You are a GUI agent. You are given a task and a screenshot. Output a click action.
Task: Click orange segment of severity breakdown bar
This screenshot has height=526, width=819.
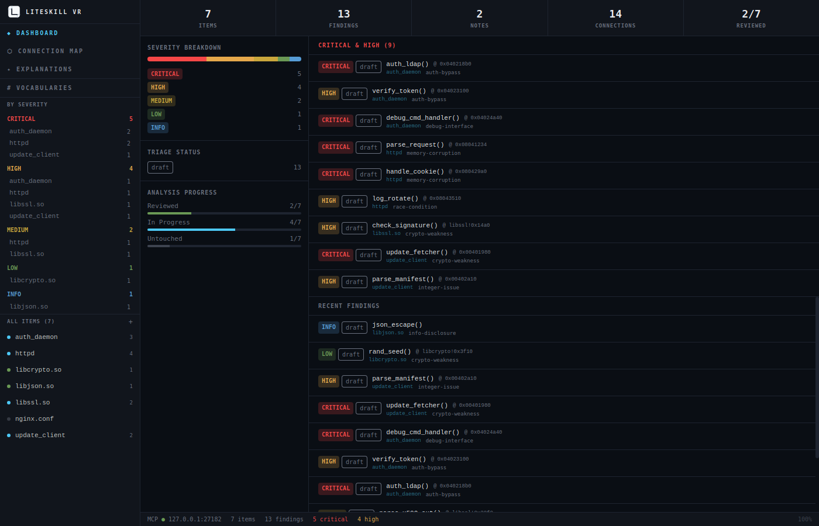[x=230, y=59]
